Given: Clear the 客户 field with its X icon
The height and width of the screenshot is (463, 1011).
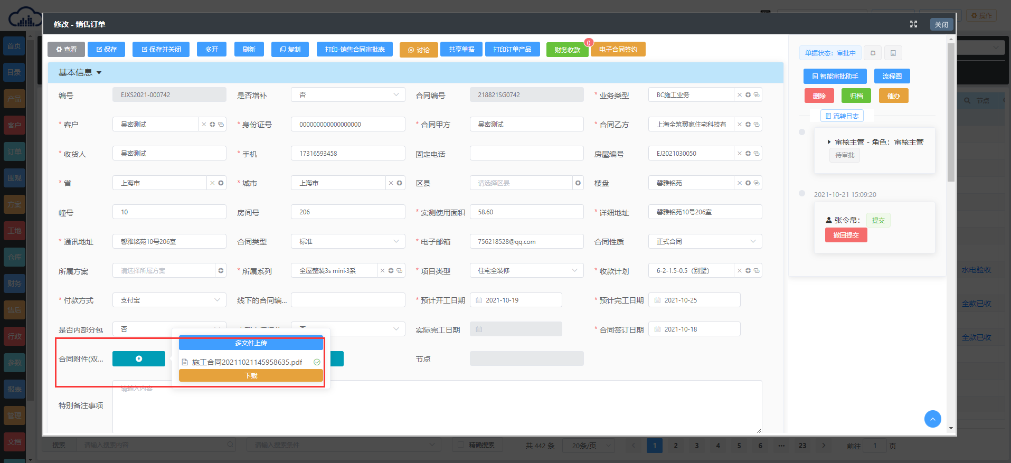Looking at the screenshot, I should 204,125.
